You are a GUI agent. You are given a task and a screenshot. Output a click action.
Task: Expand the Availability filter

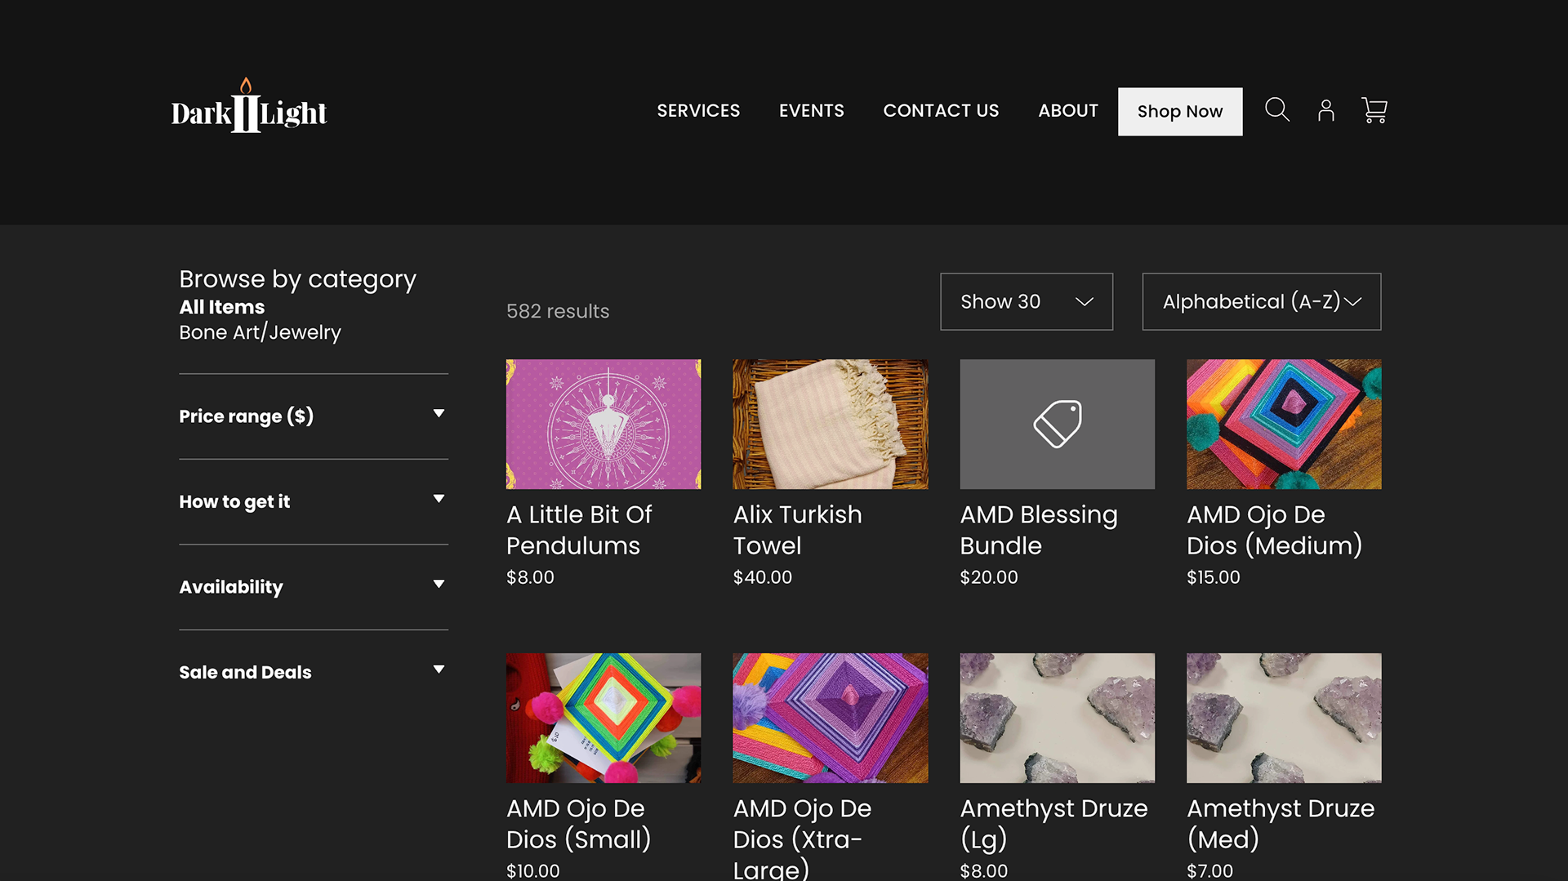(x=314, y=587)
